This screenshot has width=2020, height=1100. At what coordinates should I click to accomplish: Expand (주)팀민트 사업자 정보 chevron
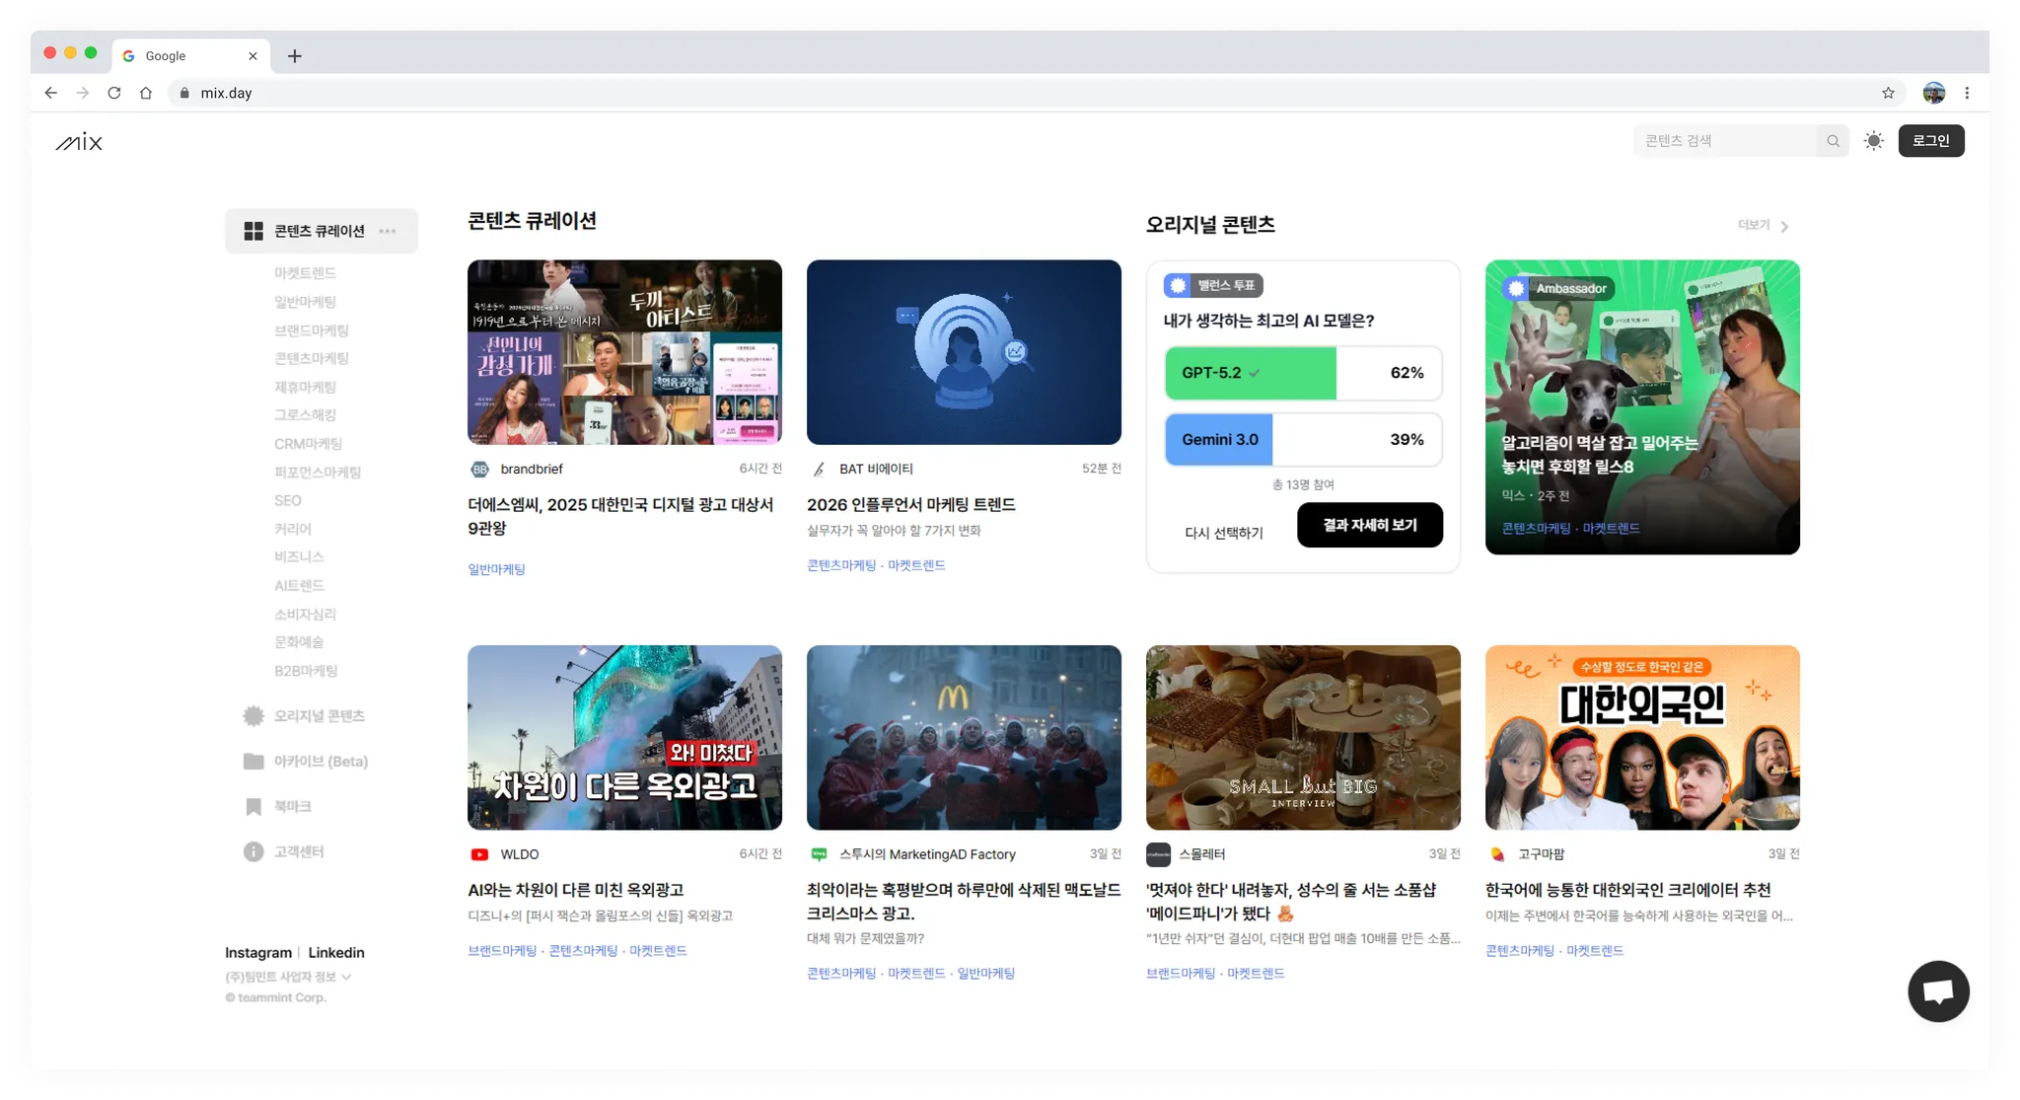[346, 977]
